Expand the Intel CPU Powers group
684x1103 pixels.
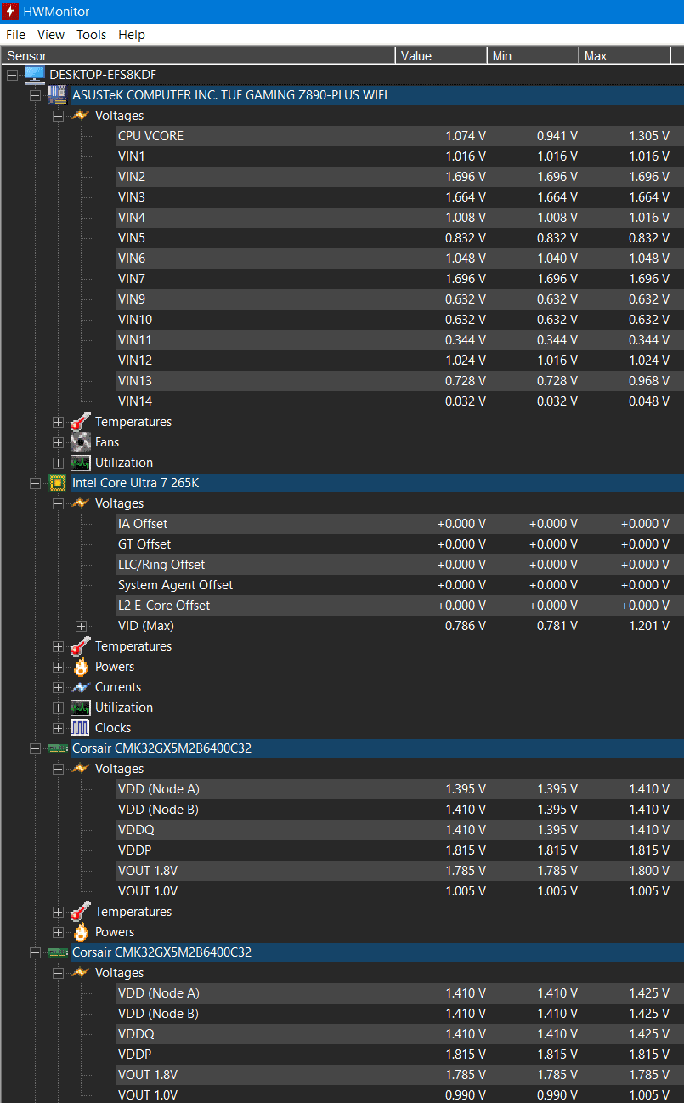pos(58,667)
